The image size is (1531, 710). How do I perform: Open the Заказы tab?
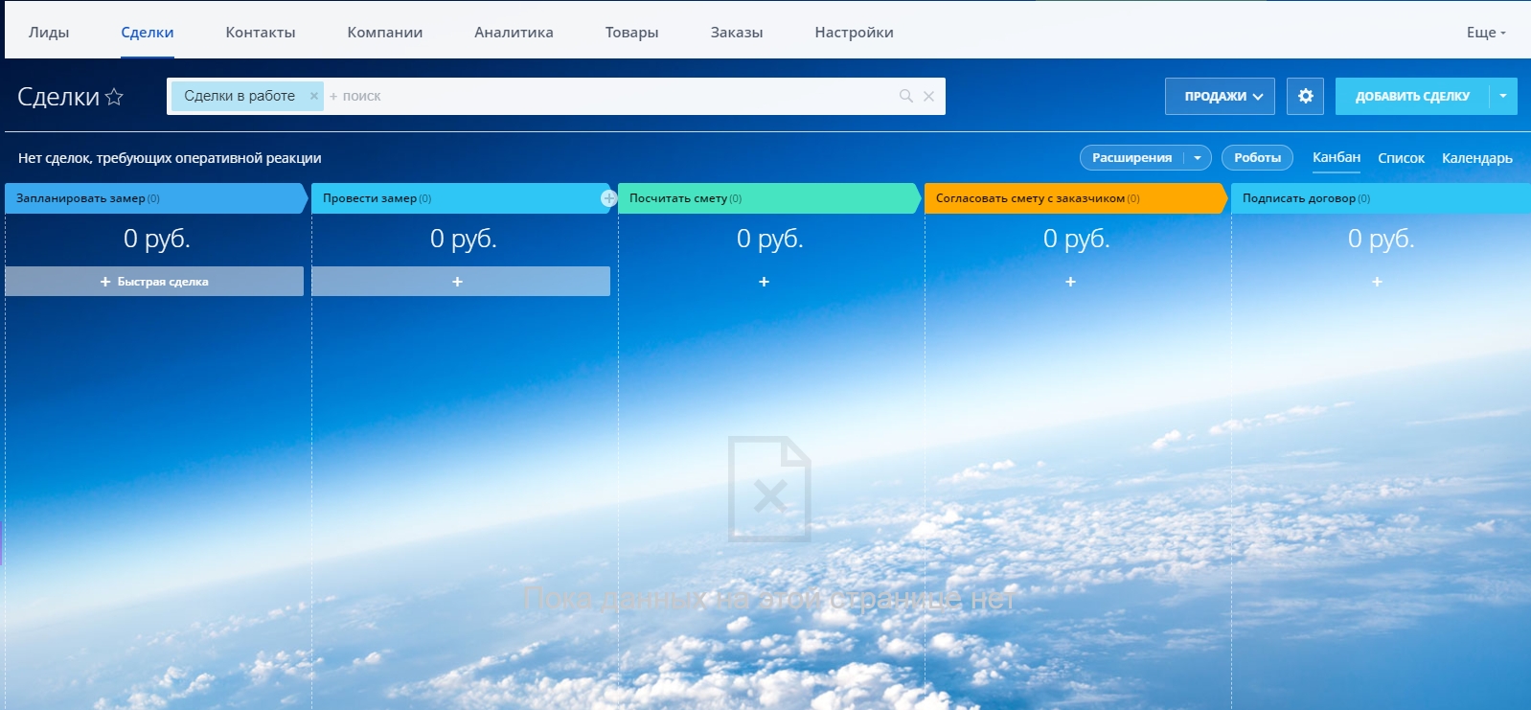737,33
